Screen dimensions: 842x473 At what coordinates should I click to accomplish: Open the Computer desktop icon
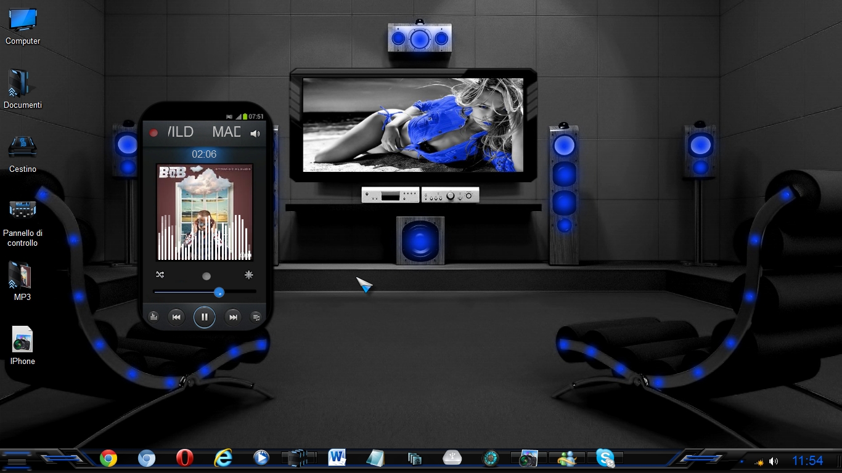(23, 21)
